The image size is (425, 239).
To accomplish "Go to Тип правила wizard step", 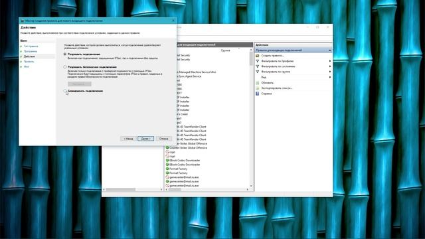I will pyautogui.click(x=31, y=46).
